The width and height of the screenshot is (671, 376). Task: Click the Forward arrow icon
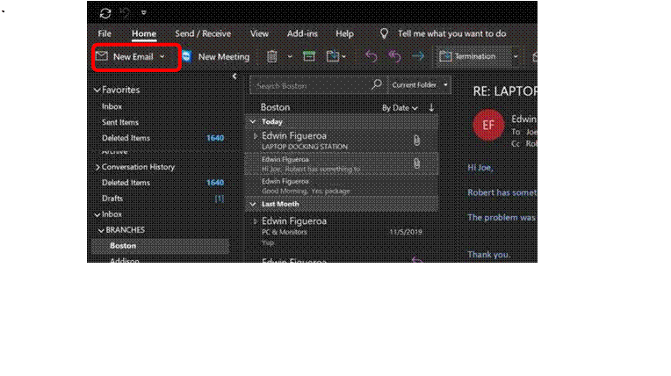(x=418, y=56)
